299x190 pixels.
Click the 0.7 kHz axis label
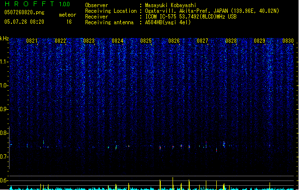[4, 157]
